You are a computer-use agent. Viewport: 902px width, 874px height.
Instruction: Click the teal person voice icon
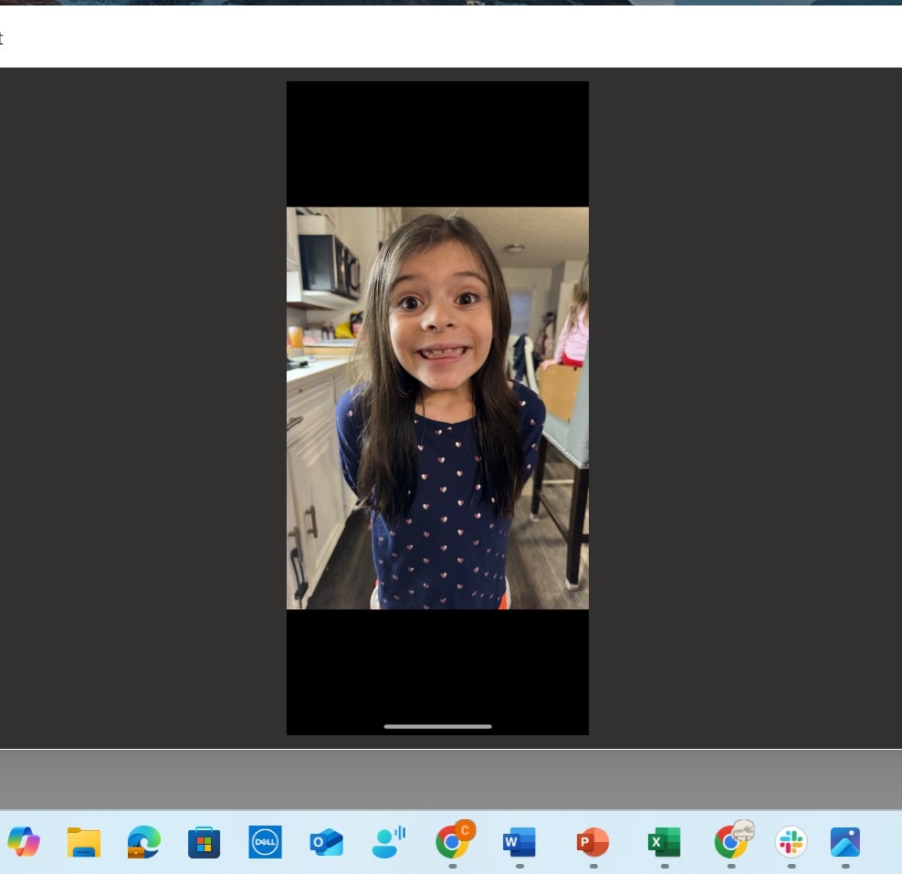tap(388, 841)
